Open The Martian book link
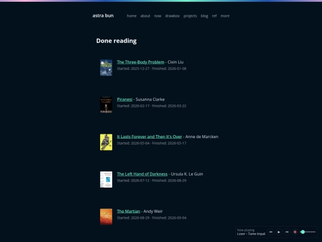This screenshot has height=242, width=322. click(129, 212)
